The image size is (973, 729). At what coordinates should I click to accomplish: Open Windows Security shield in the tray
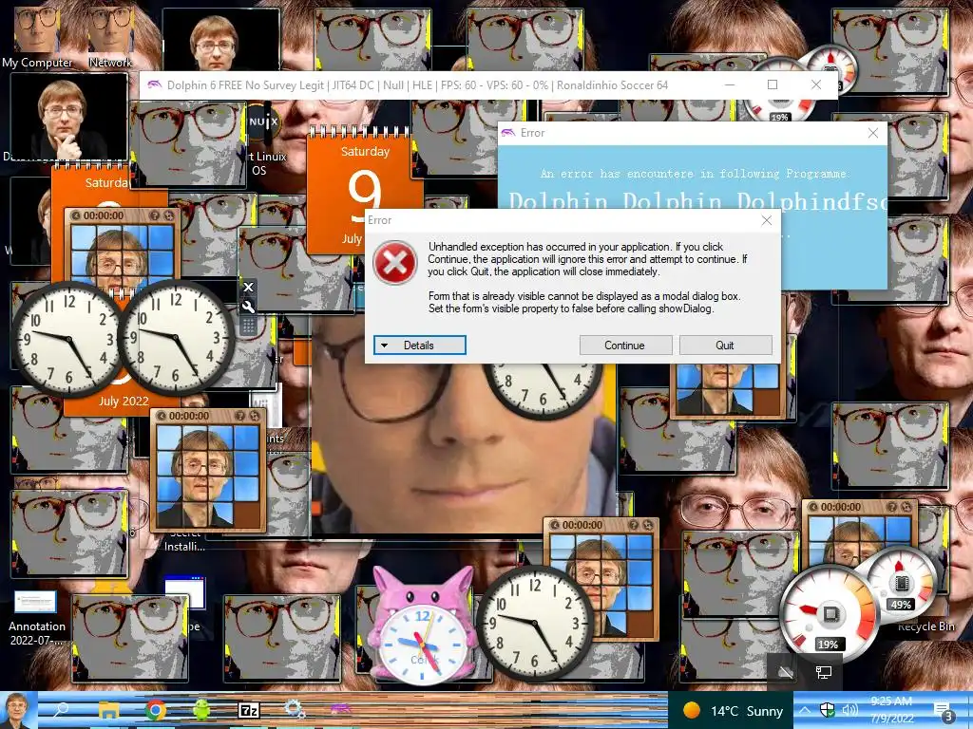(x=828, y=710)
